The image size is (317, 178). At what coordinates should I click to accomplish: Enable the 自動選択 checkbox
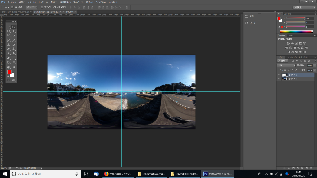pyautogui.click(x=12, y=7)
